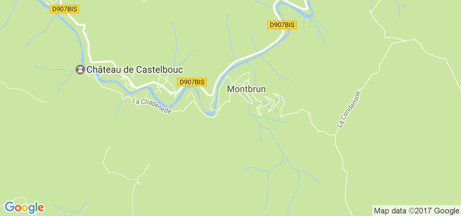The width and height of the screenshot is (461, 216).
Task: Click the Château de Castelbouc castle icon
Action: [x=80, y=69]
